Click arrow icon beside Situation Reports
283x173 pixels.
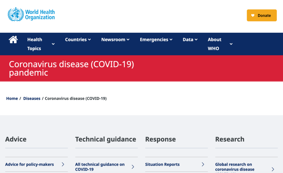coord(203,164)
